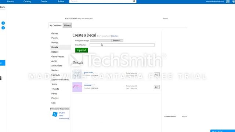235x132 pixels.
Task: Click the green Upload button
Action: click(x=82, y=50)
